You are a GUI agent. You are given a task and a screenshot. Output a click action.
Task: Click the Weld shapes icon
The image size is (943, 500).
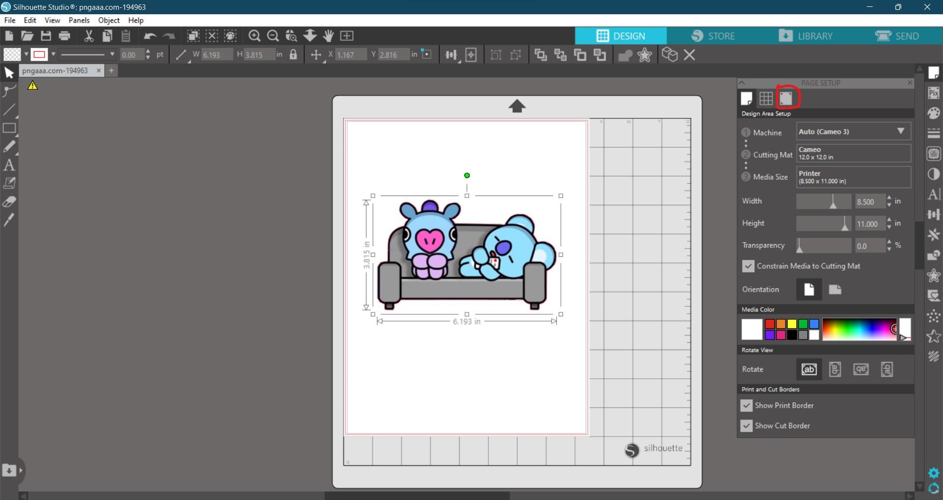pyautogui.click(x=625, y=55)
